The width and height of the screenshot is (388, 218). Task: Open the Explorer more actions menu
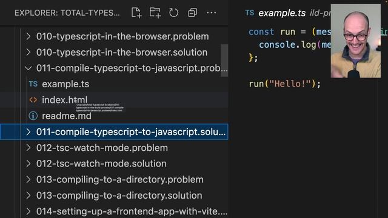pos(212,13)
